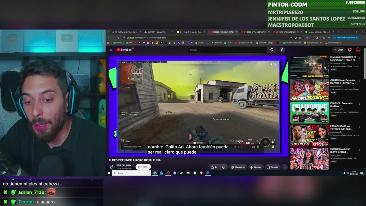366x206 pixels.
Task: Open options for EWC 2026 Overwatch video
Action: point(359,104)
